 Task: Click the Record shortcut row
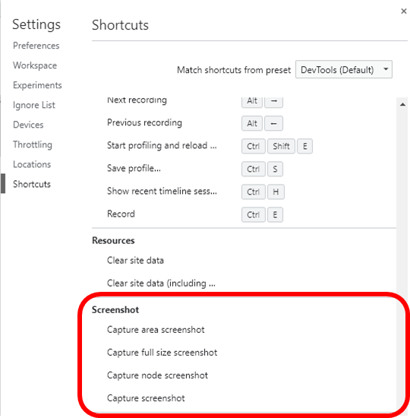244,214
